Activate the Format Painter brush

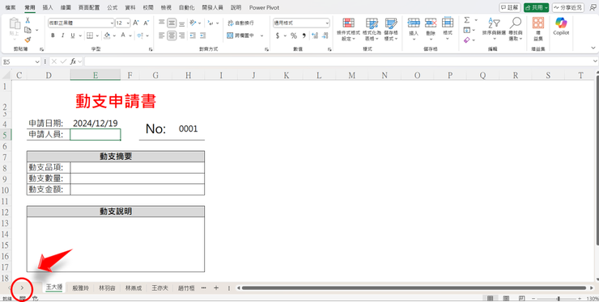coord(28,40)
